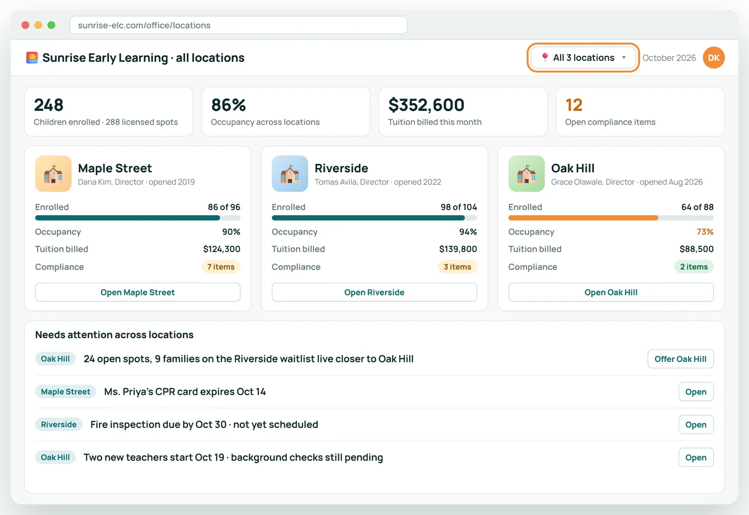This screenshot has height=515, width=749.
Task: Click the Riverside enrollment progress bar
Action: click(374, 218)
